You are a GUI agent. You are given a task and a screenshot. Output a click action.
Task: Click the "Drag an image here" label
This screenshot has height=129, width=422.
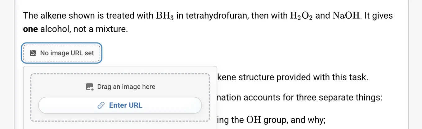click(x=126, y=87)
